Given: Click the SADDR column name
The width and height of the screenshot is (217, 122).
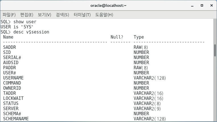Looking at the screenshot, I should click(10, 47).
